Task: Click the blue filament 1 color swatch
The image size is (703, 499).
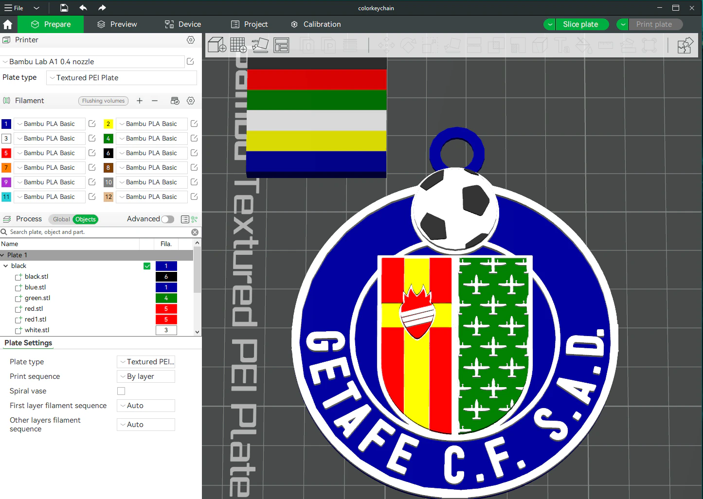Action: (x=6, y=124)
